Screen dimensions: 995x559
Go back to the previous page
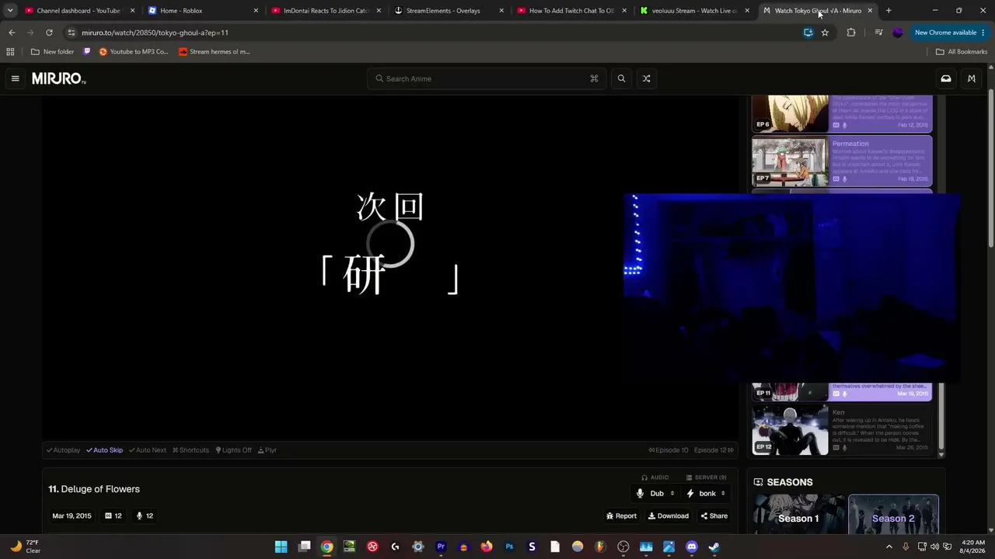point(12,33)
